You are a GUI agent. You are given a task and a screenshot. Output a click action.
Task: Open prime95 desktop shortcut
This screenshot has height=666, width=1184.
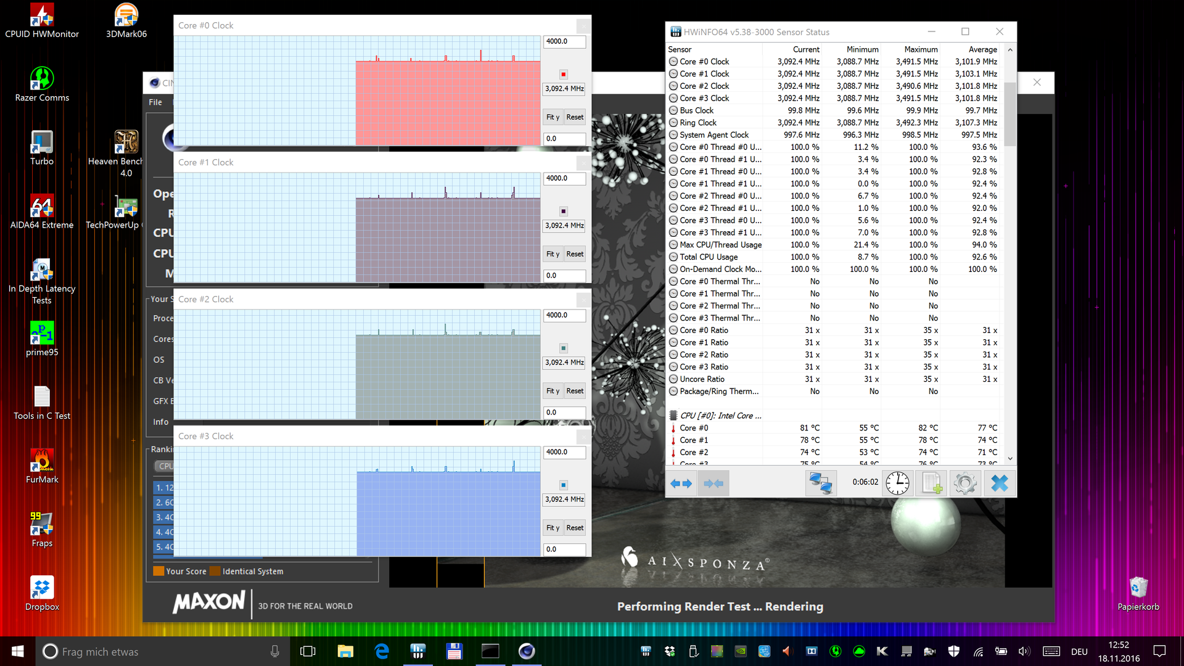pos(42,339)
